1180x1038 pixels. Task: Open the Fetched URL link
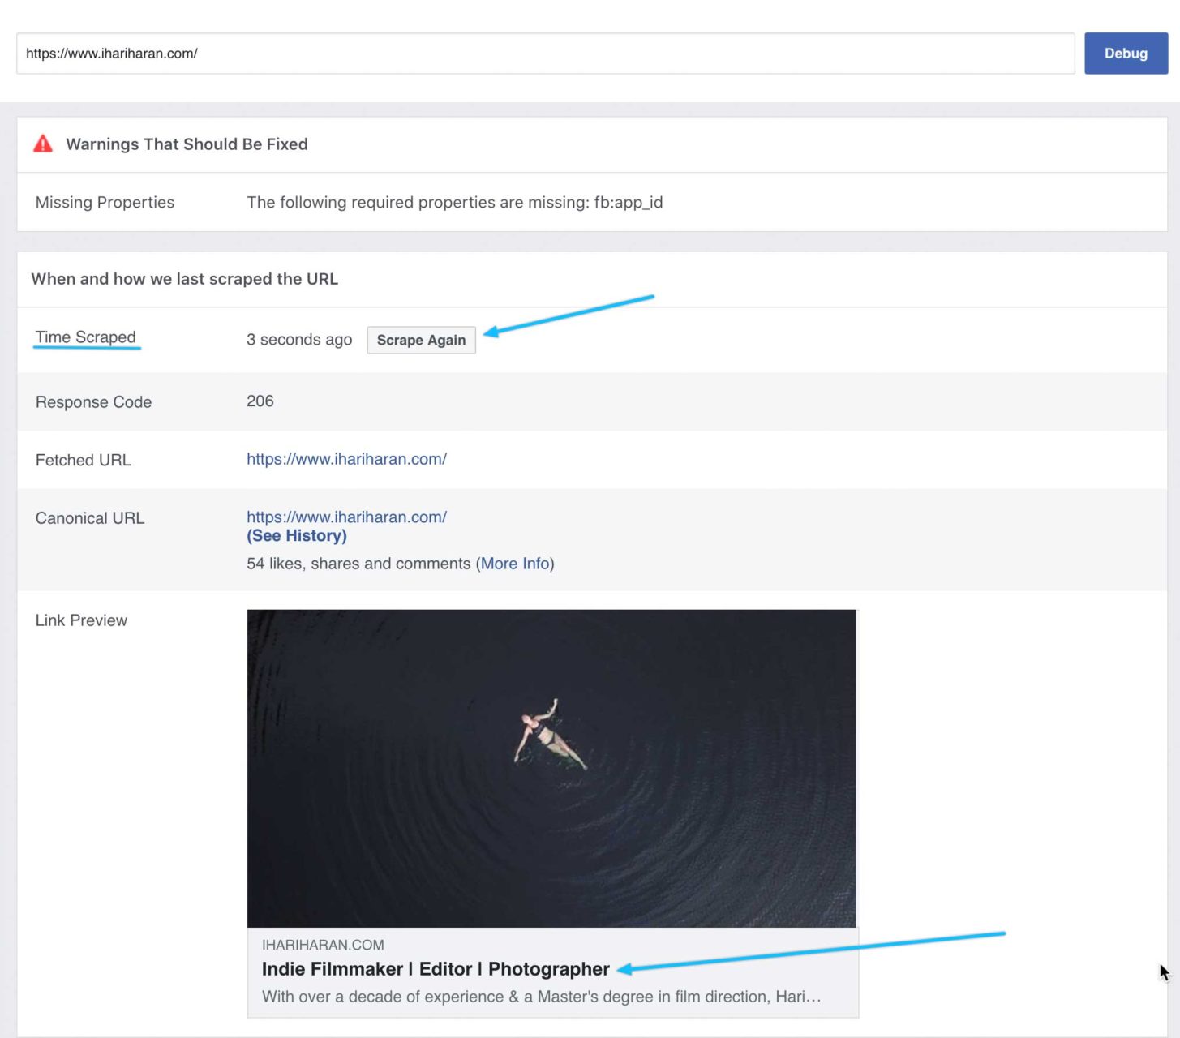346,459
